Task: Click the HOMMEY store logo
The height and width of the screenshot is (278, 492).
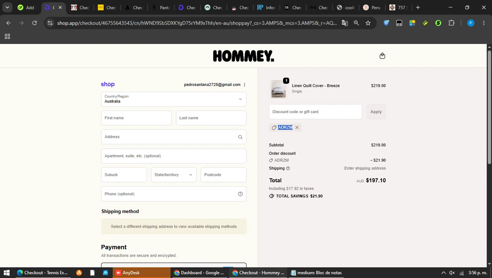Action: [x=243, y=56]
